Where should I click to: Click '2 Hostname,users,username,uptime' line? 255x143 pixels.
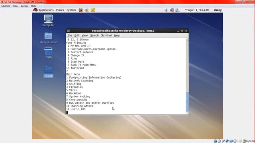92,49
